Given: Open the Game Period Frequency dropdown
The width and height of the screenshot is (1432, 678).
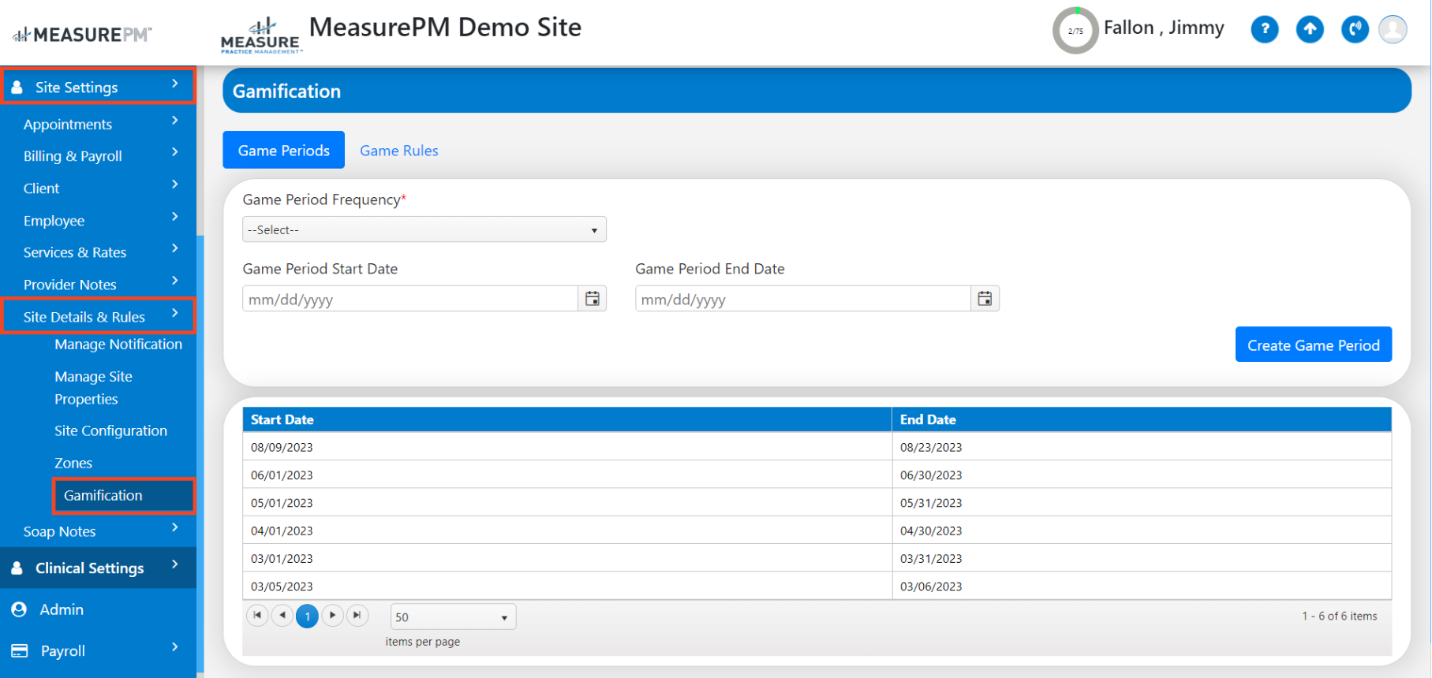Looking at the screenshot, I should [x=424, y=229].
